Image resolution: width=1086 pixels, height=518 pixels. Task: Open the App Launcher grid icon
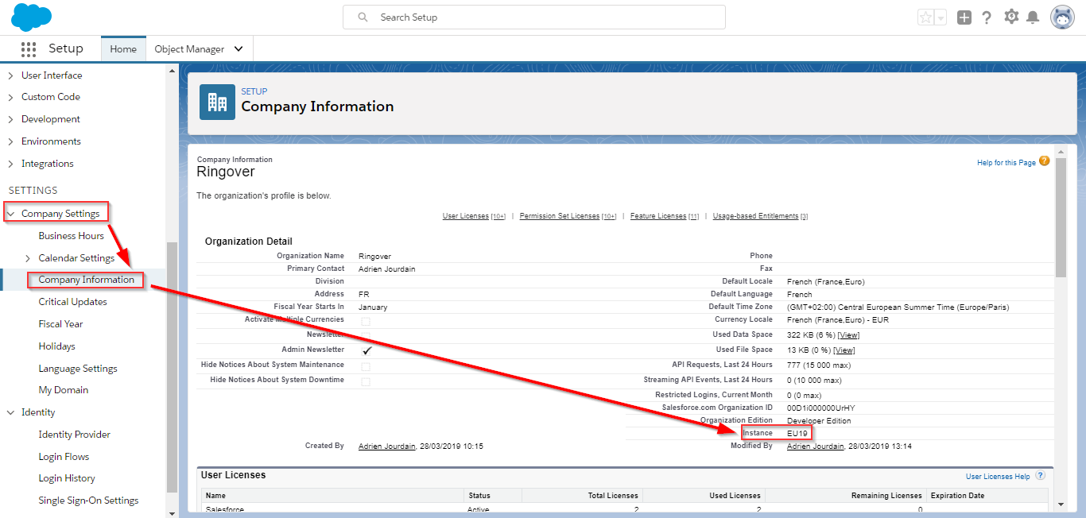coord(29,48)
